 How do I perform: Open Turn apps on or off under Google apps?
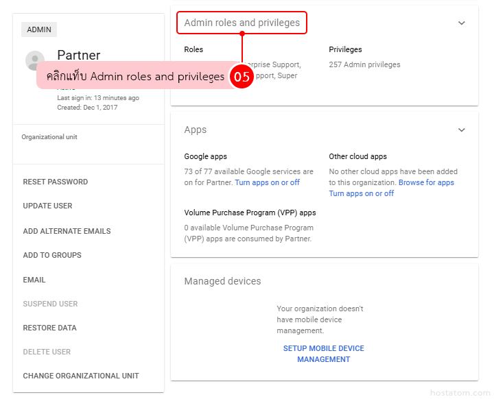[267, 182]
